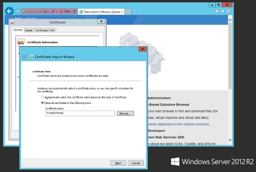Maximize the Internet Explorer window
Viewport: 256px width, 172px height.
click(x=219, y=5)
